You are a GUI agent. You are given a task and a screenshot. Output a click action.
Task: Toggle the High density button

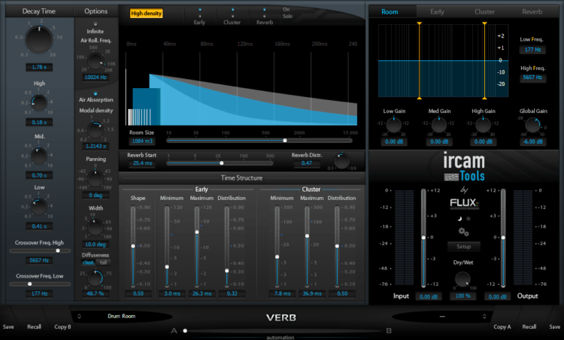point(146,14)
